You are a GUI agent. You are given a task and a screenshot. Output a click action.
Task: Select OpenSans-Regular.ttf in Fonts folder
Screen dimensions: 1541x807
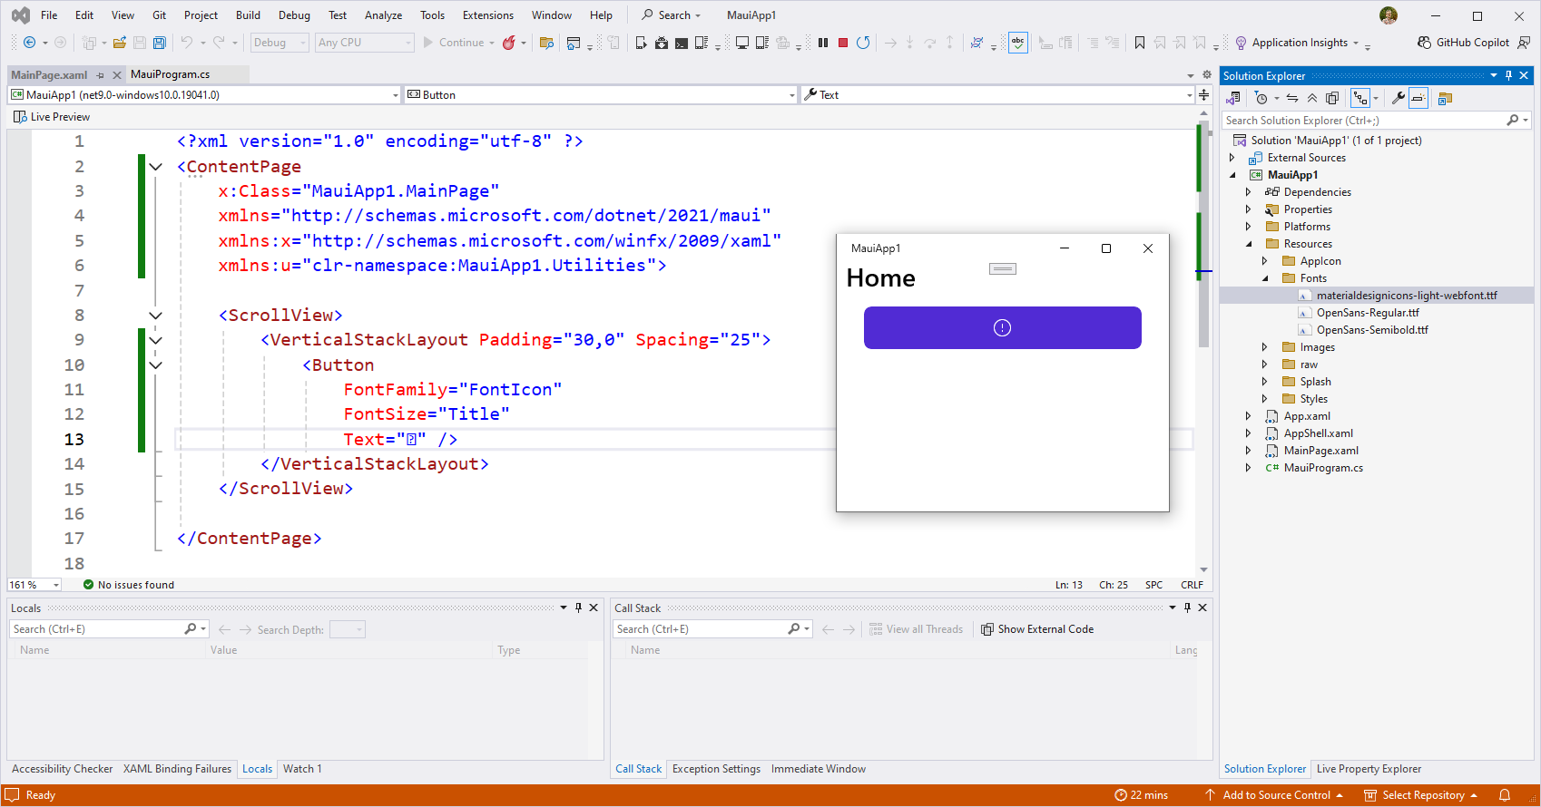click(1368, 313)
